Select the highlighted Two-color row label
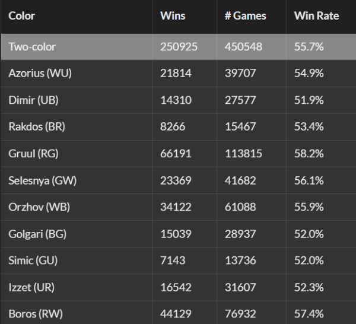The height and width of the screenshot is (324, 356). (33, 47)
